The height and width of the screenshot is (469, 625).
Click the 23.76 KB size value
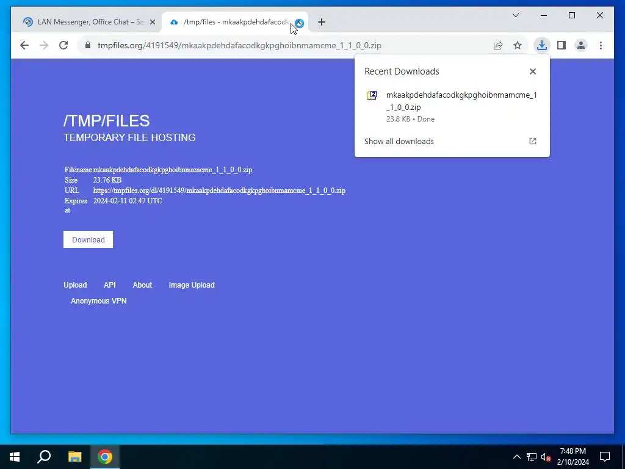(107, 180)
